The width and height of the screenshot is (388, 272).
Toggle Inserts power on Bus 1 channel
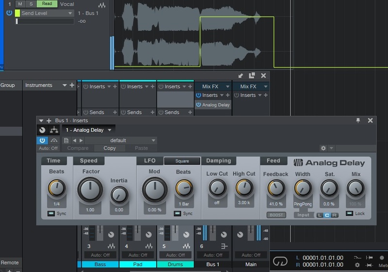click(198, 95)
